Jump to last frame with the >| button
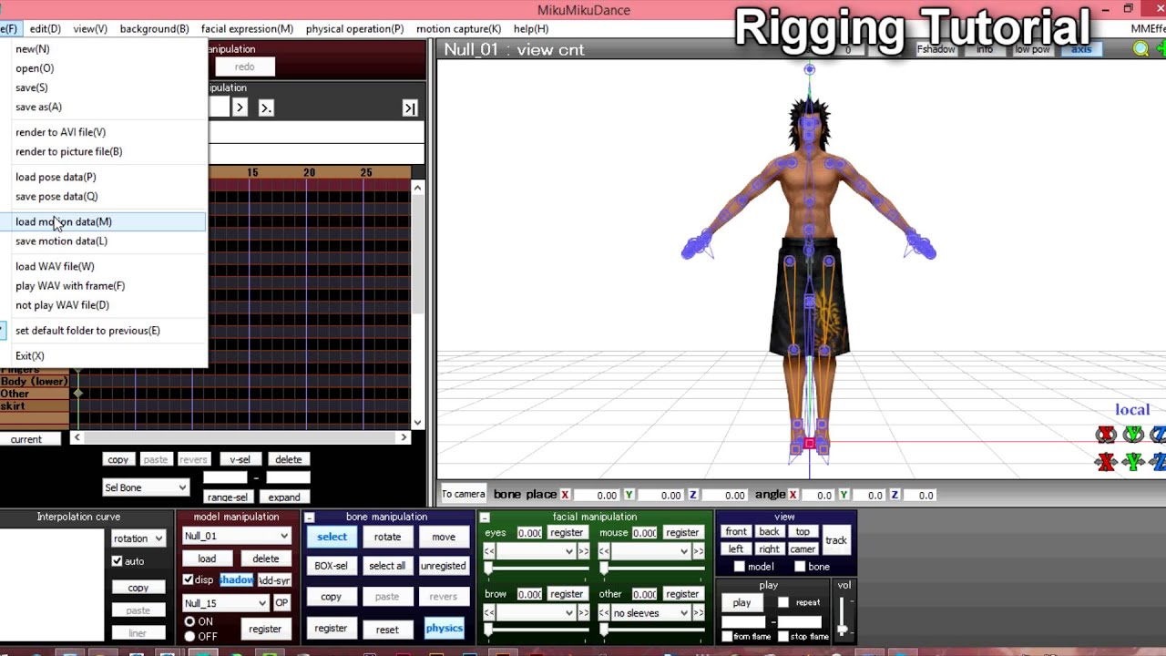This screenshot has width=1166, height=656. (410, 108)
